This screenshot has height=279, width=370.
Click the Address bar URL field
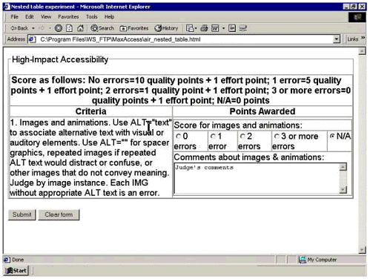(184, 39)
